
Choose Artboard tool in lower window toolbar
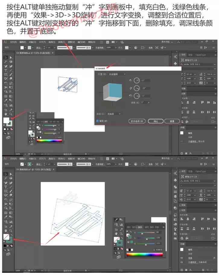(x=6, y=226)
